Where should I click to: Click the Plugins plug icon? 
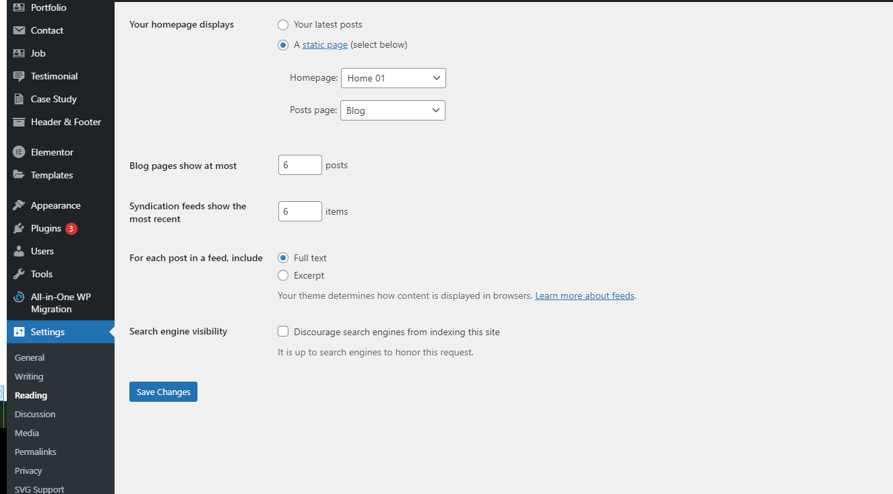click(x=19, y=228)
